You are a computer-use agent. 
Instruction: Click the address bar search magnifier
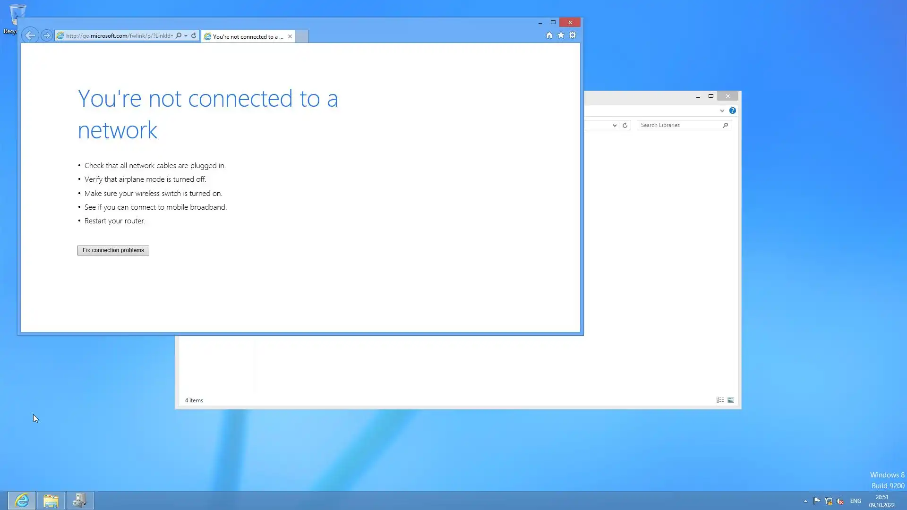tap(179, 35)
